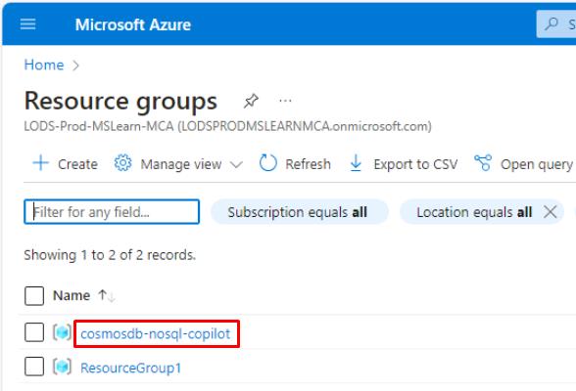The image size is (576, 391).
Task: Expand the Manage view dropdown chevron
Action: (x=237, y=164)
